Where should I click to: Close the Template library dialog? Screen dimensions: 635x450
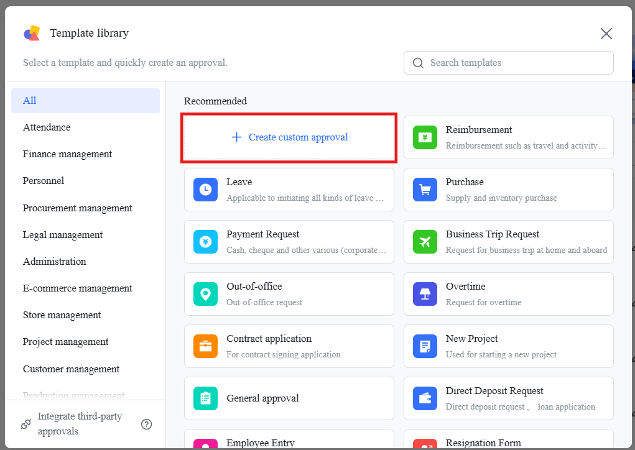pyautogui.click(x=606, y=33)
